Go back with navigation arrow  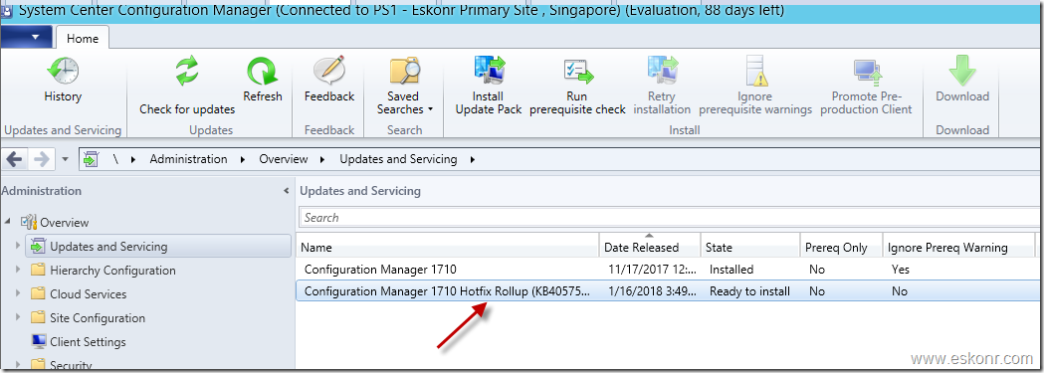pyautogui.click(x=15, y=159)
